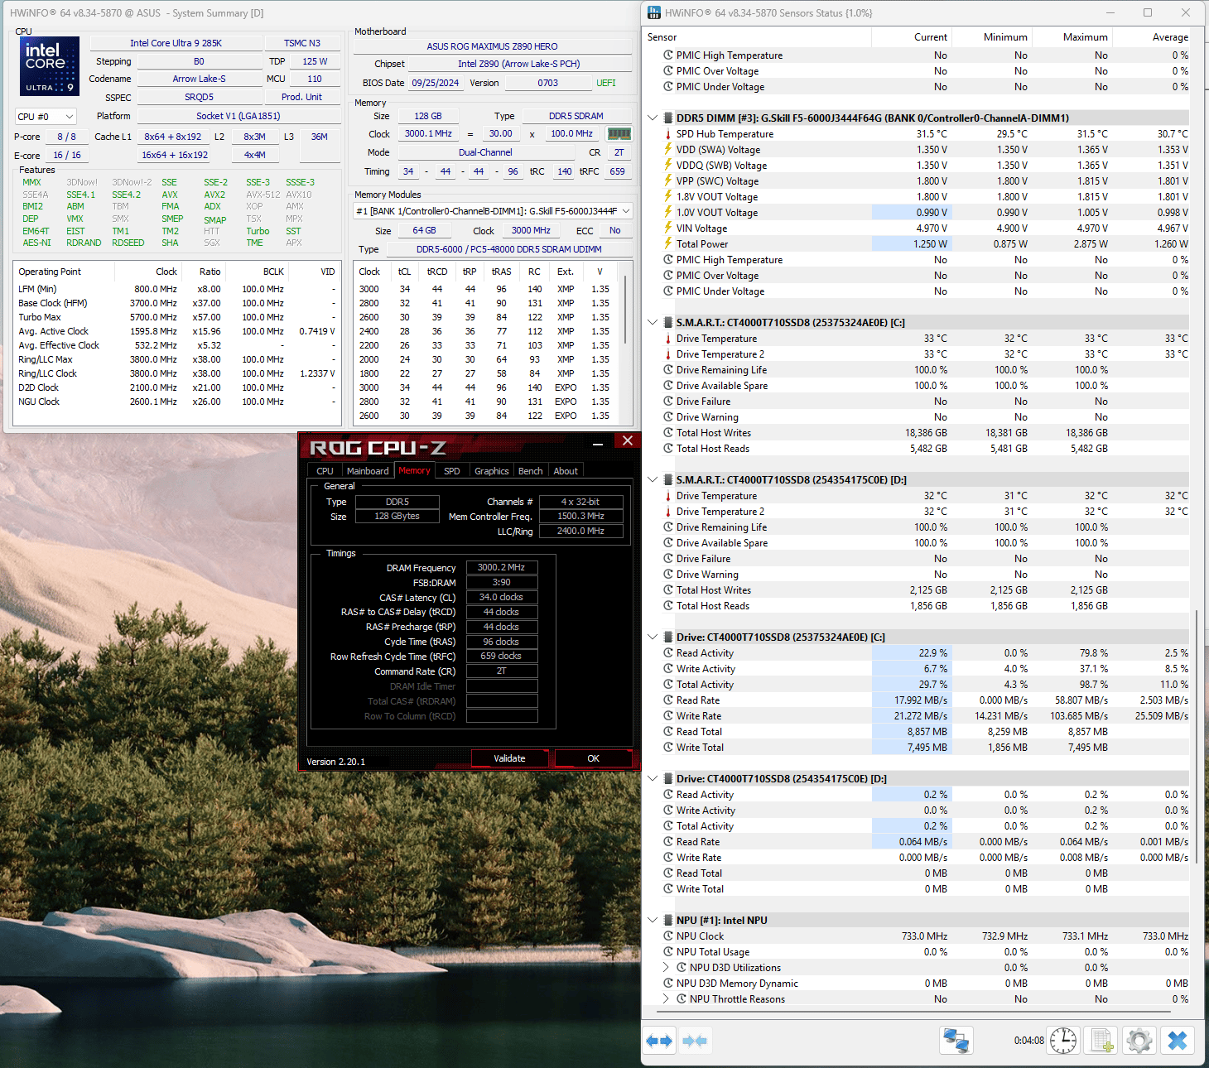Click the green UEFI label
1209x1068 pixels.
coord(606,83)
